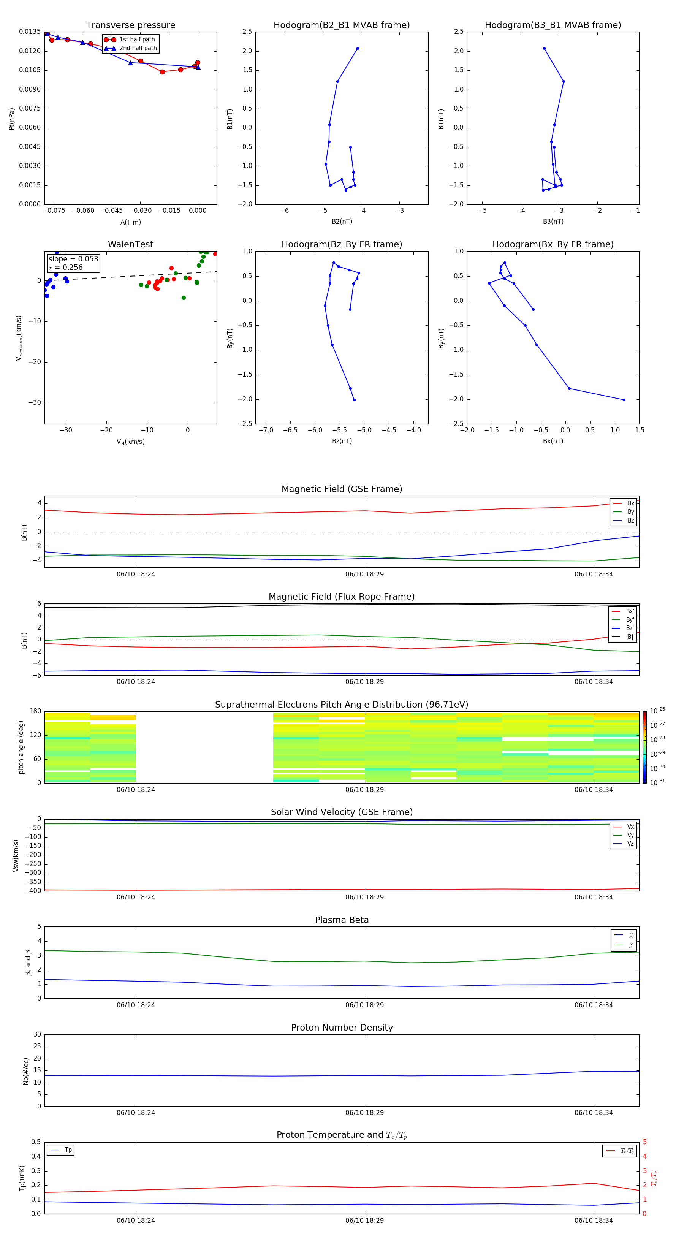Click the "|B|" entry in Flux Rope legend

pos(623,637)
